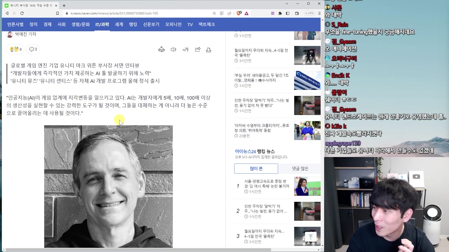Screen dimensions: 449x252
Task: Play the article text-to-speech speaker icon
Action: (x=173, y=50)
